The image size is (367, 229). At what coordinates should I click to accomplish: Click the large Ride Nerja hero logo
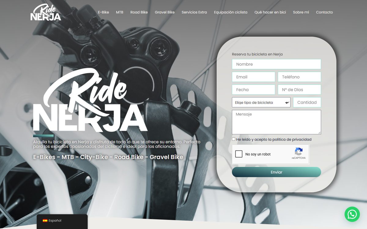[x=90, y=100]
